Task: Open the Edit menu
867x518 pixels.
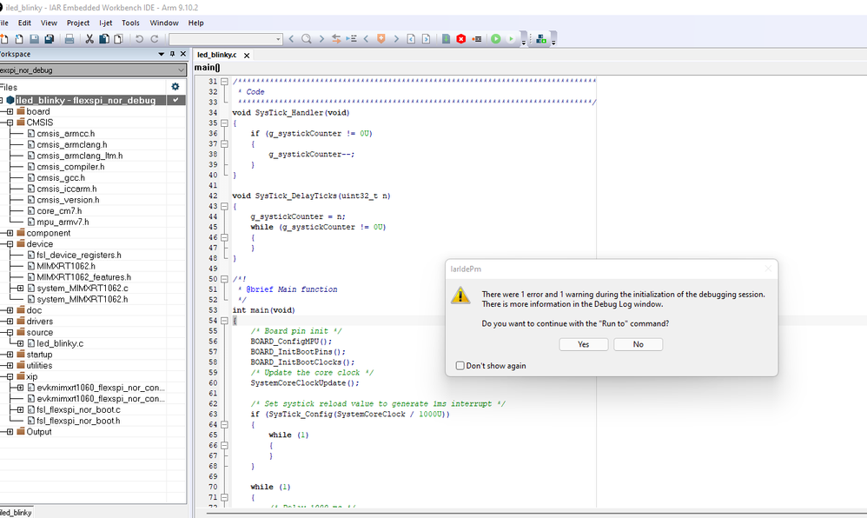Action: tap(24, 23)
